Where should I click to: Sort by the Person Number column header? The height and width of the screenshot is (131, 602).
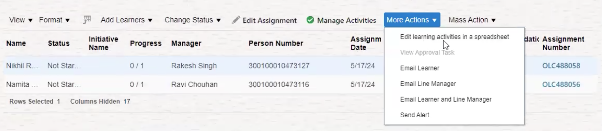point(276,43)
